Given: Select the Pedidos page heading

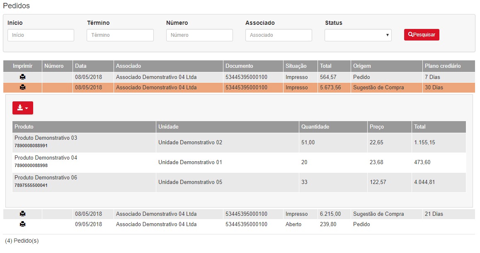Looking at the screenshot, I should 16,6.
